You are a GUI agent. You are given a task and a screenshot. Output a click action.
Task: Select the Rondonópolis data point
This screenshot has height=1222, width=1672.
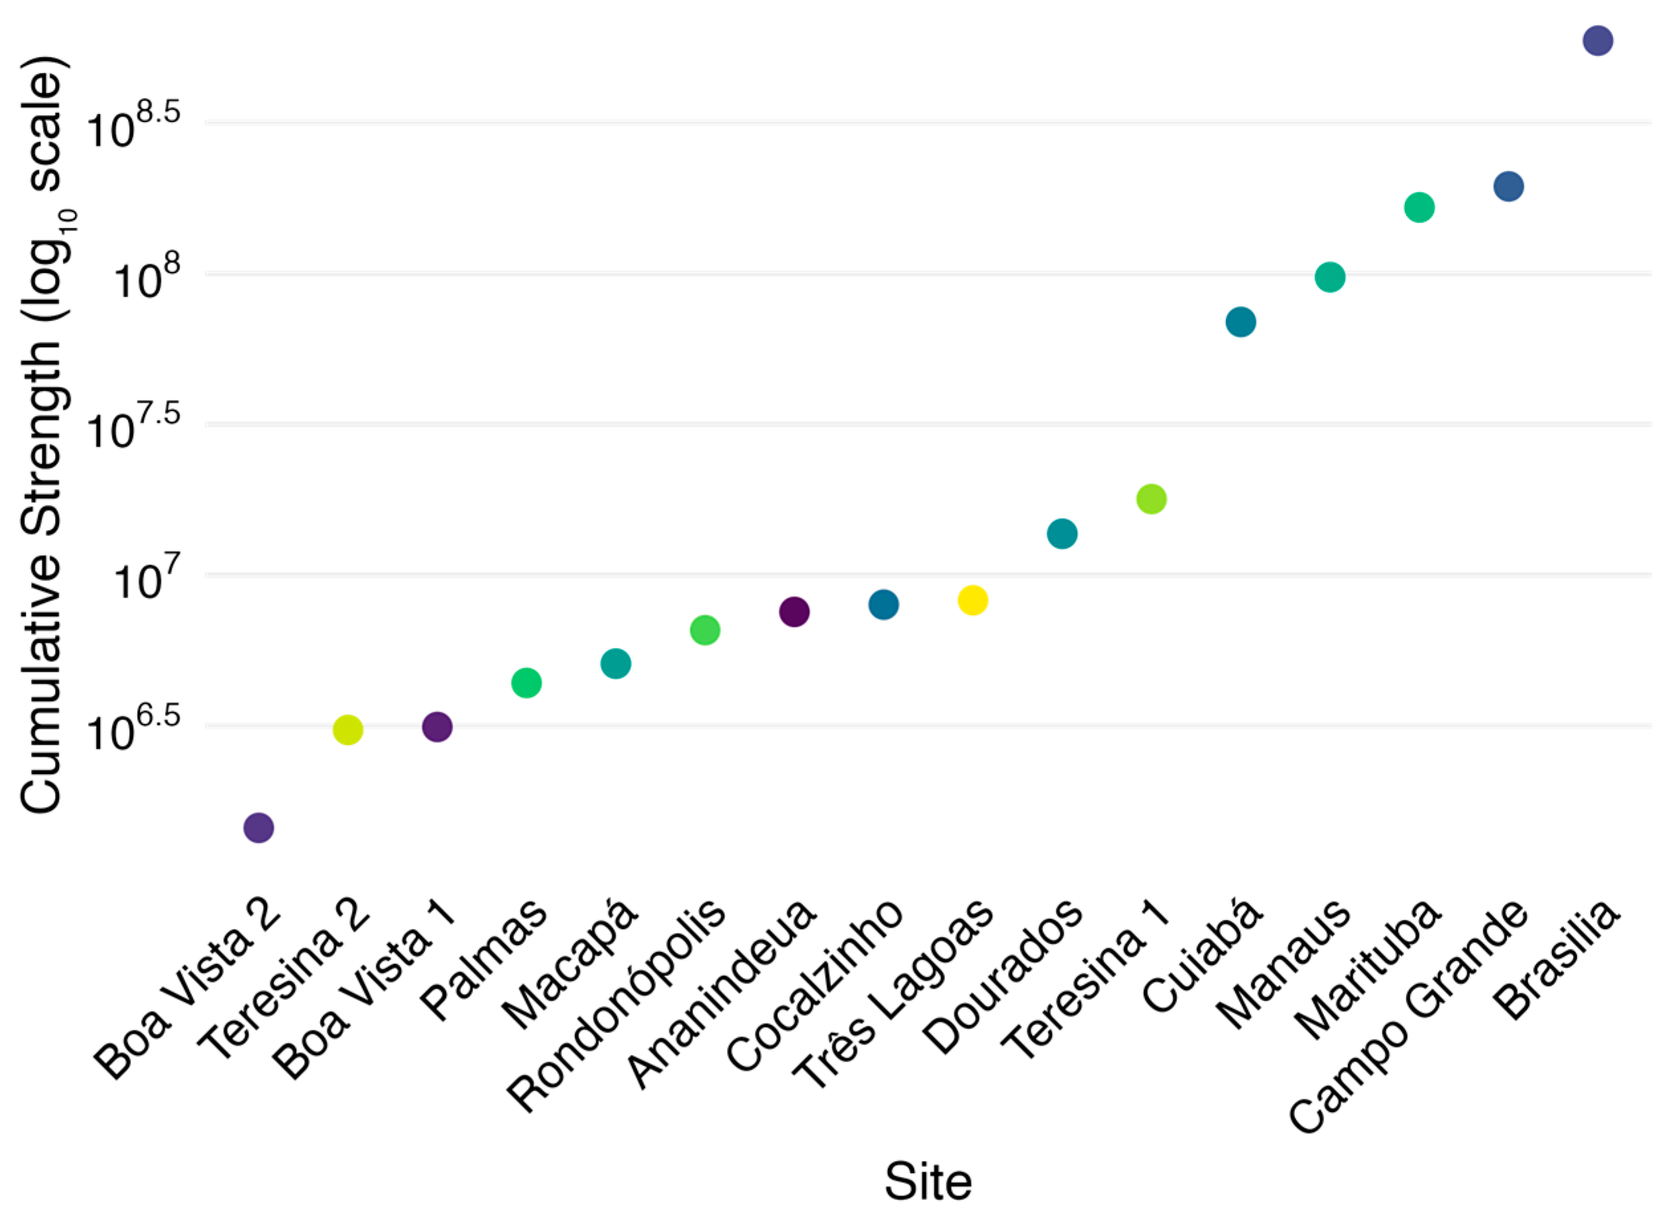(x=704, y=630)
